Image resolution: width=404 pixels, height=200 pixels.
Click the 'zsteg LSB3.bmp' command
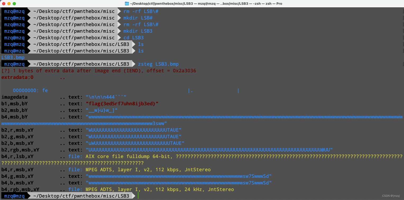pos(158,64)
